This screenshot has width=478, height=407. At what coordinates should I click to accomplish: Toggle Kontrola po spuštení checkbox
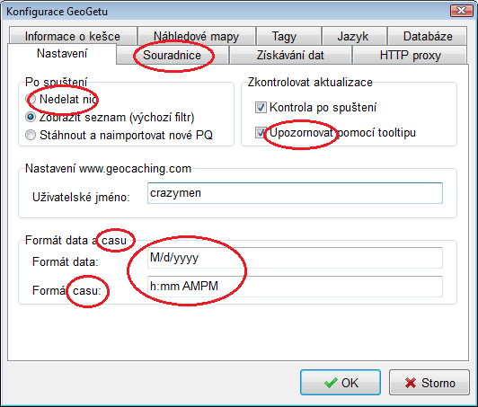coord(316,107)
